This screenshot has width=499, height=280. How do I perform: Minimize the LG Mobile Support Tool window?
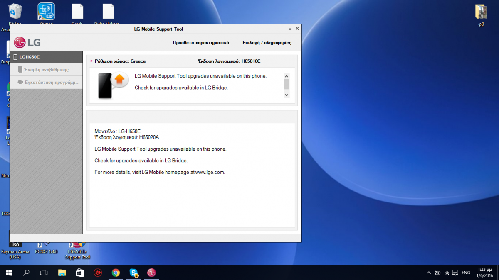[290, 29]
